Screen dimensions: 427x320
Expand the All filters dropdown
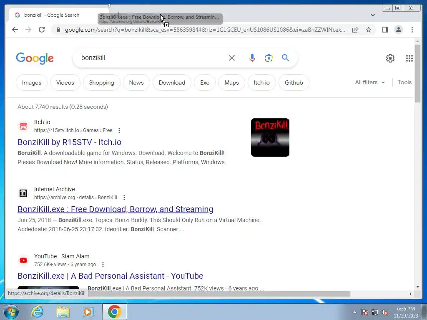point(370,82)
